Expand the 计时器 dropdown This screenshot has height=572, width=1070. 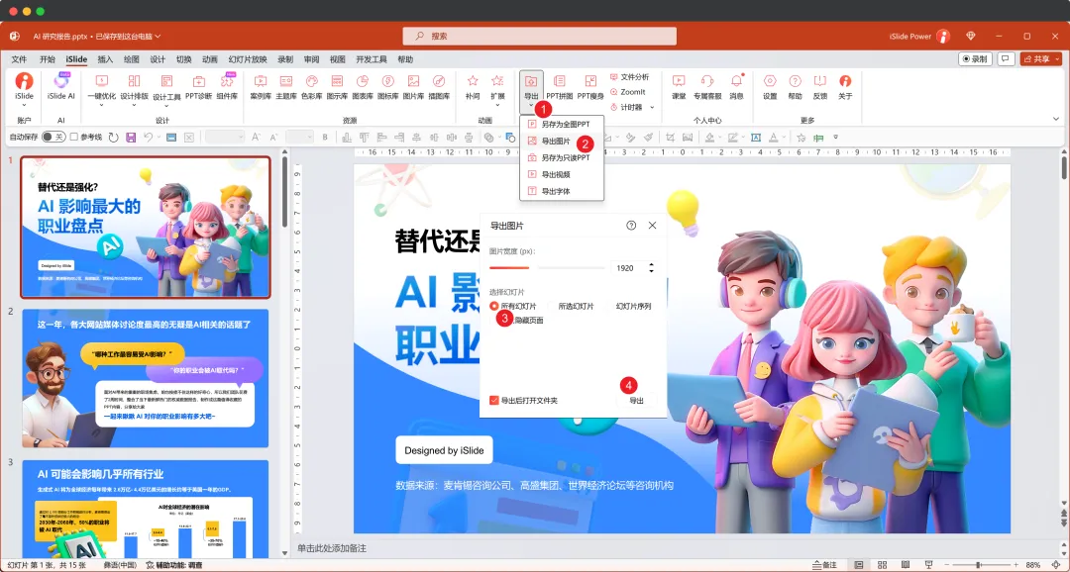(651, 105)
